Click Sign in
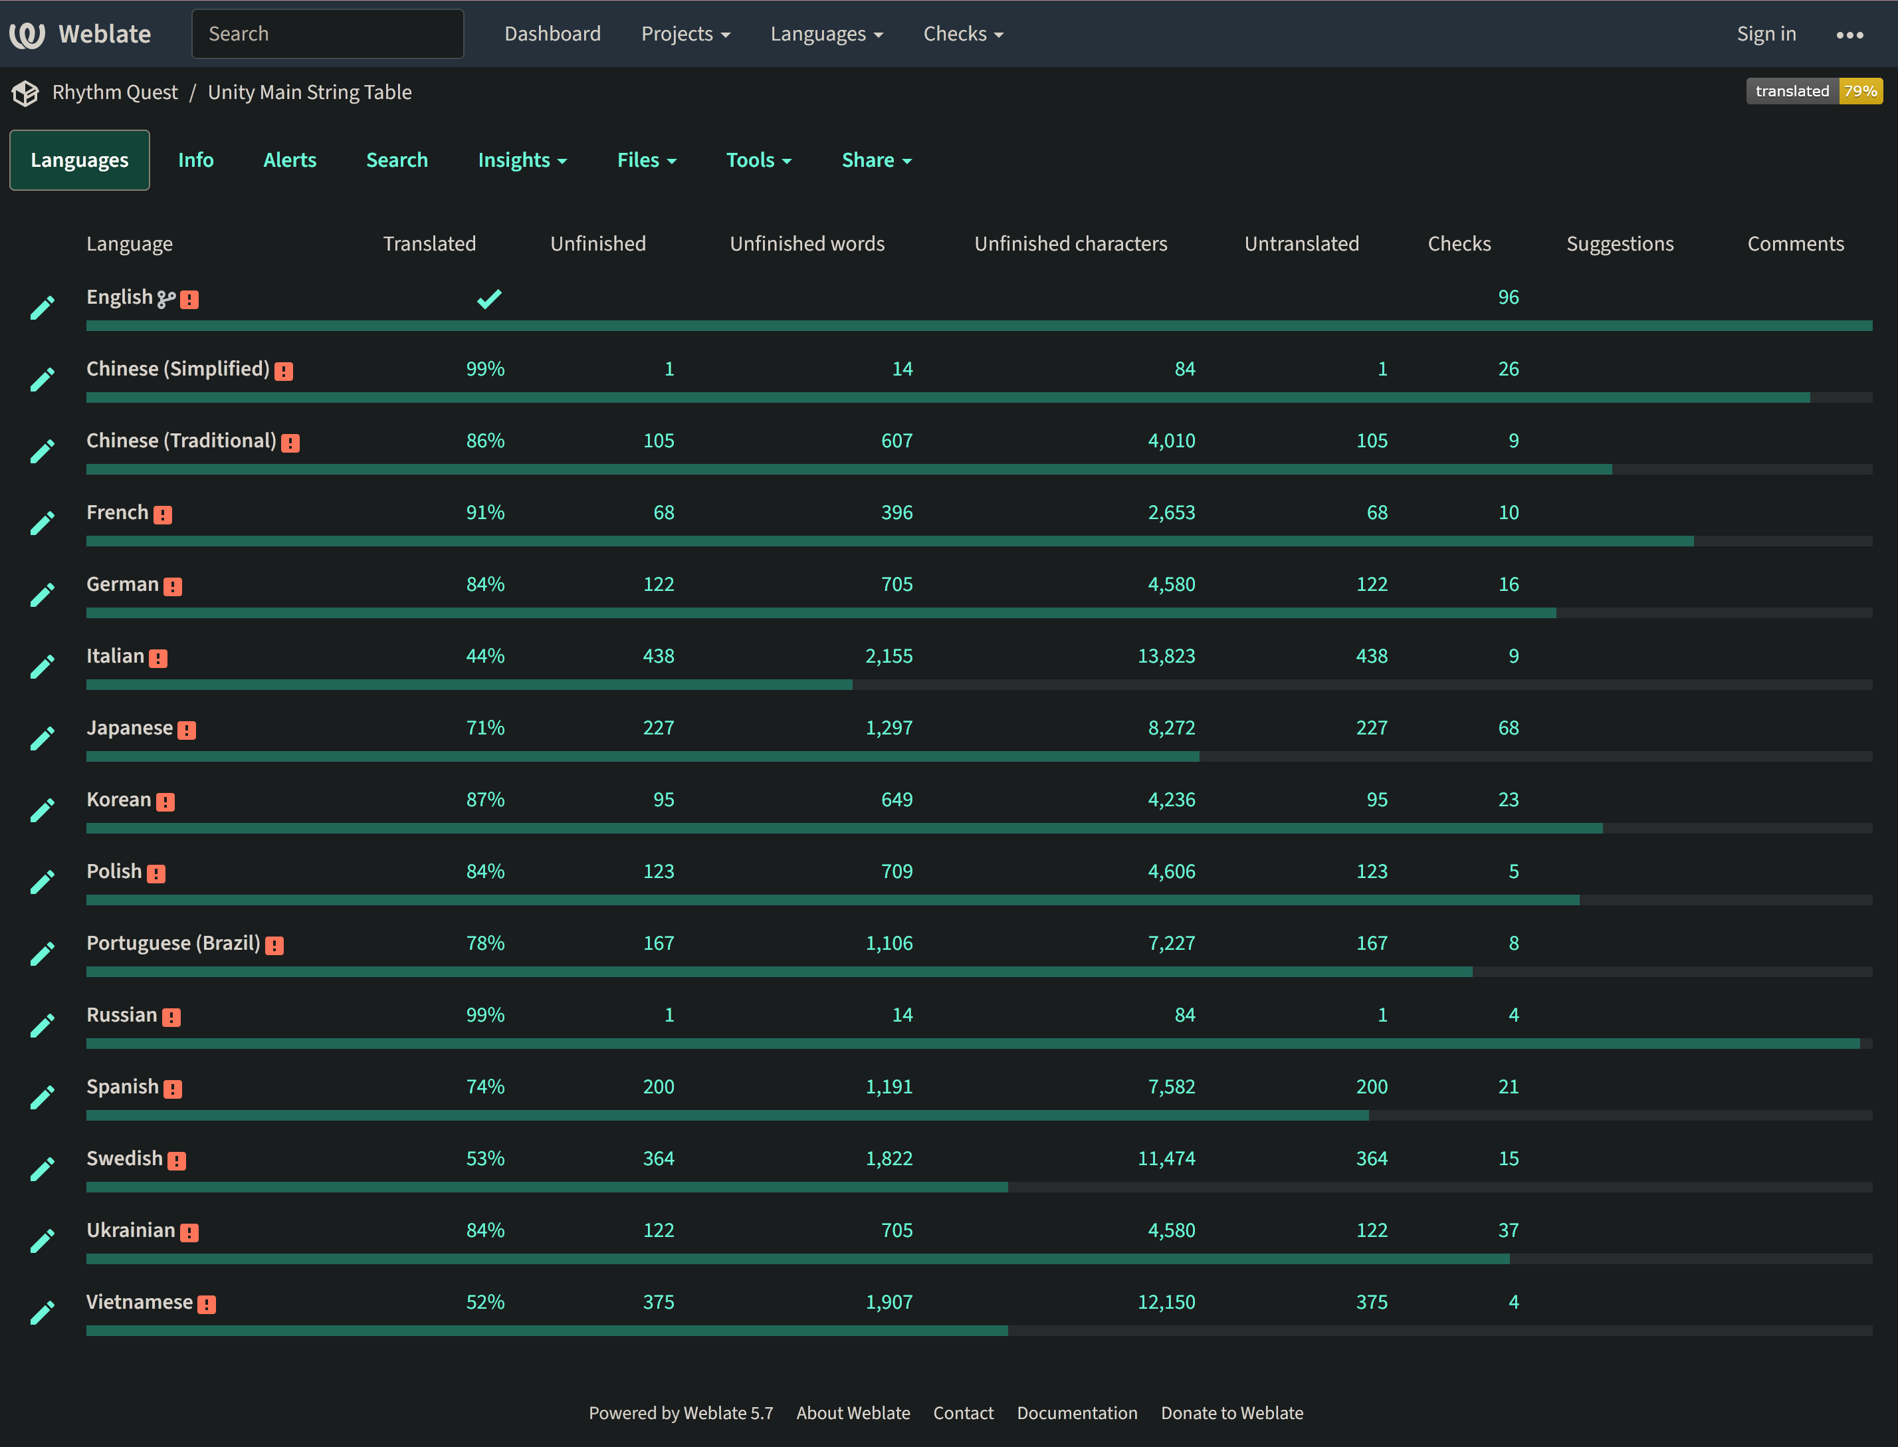The width and height of the screenshot is (1898, 1447). click(1765, 35)
